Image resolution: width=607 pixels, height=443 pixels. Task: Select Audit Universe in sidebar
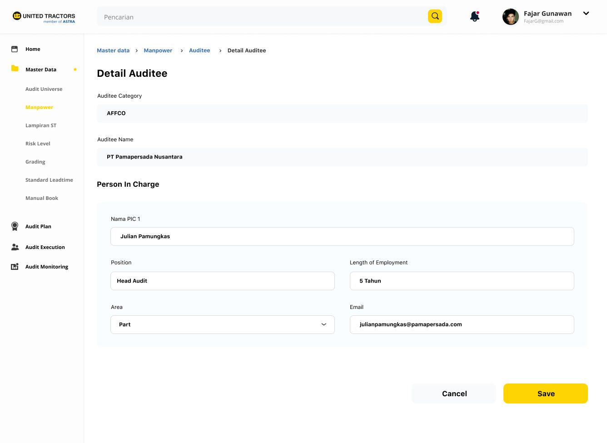(44, 89)
